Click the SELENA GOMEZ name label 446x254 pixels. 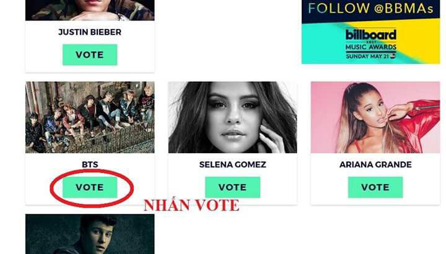[233, 164]
